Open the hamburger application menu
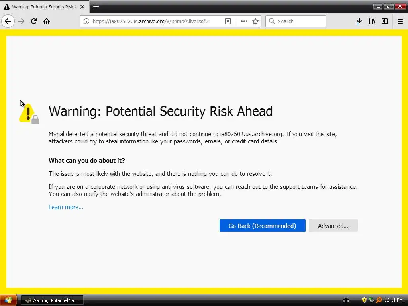Viewport: 408px width, 306px height. (400, 21)
